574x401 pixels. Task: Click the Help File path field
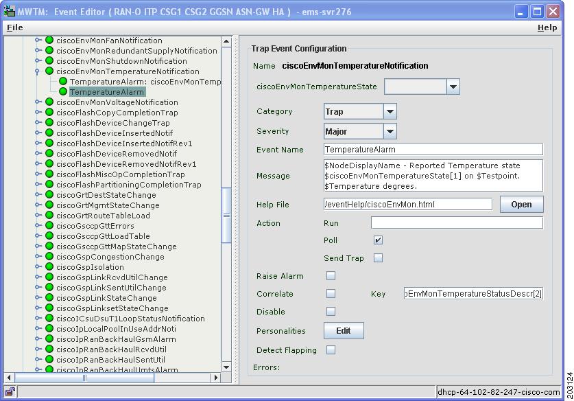coord(408,204)
